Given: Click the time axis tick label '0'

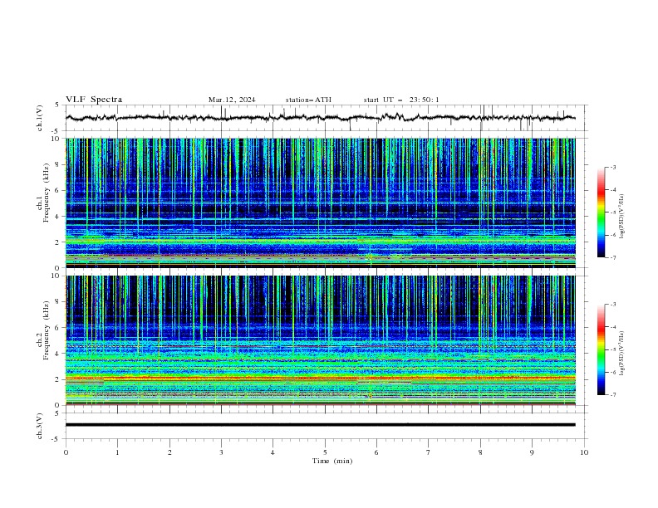Looking at the screenshot, I should point(66,452).
